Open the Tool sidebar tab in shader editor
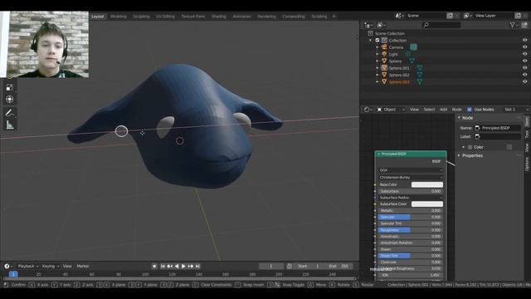This screenshot has width=531, height=299. point(527,135)
